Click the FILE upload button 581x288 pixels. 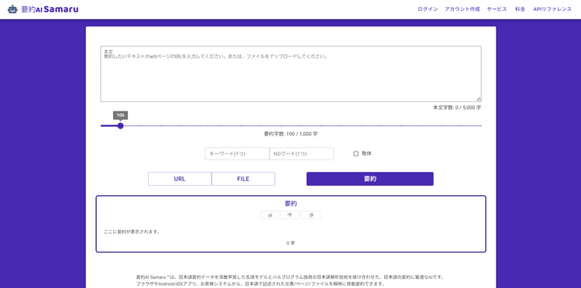(243, 179)
